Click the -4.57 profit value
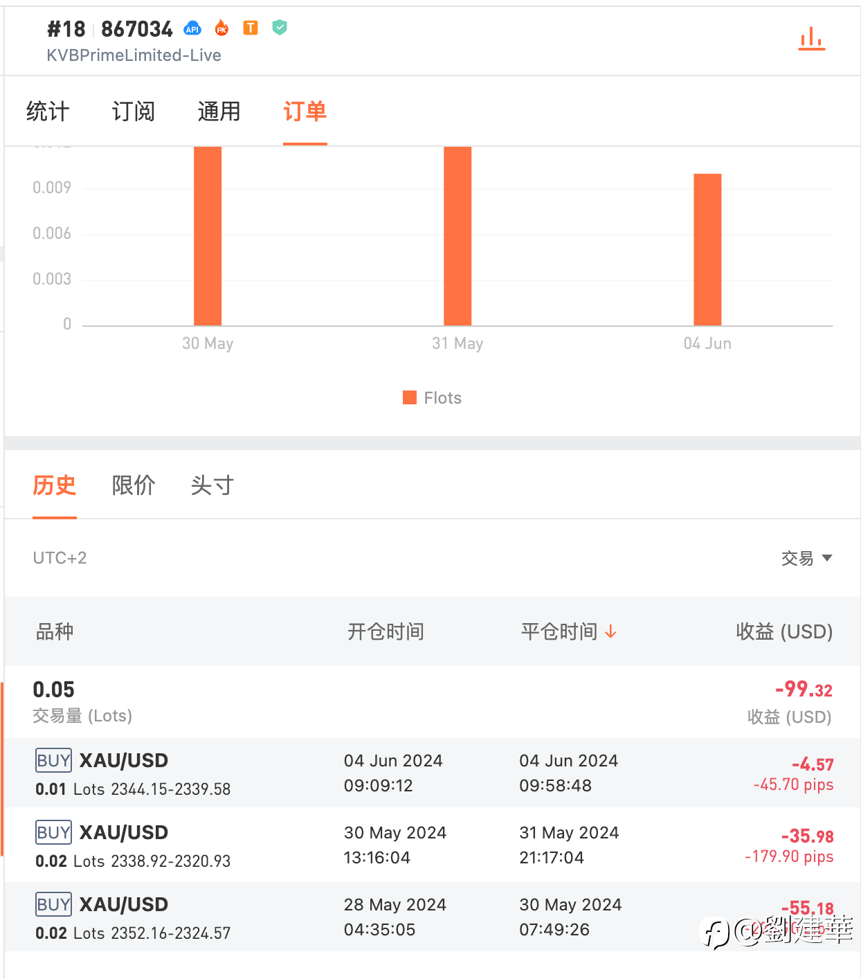This screenshot has width=861, height=979. coord(813,764)
